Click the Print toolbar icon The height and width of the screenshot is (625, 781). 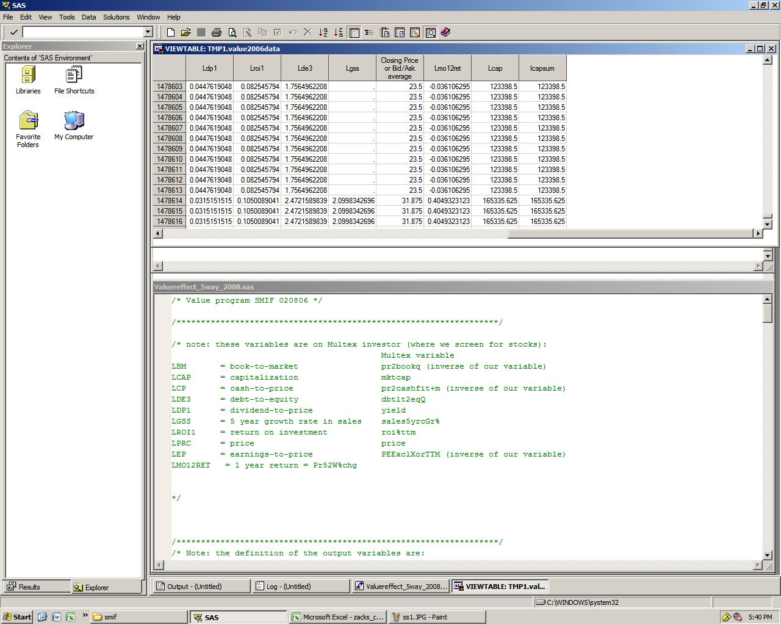[217, 32]
